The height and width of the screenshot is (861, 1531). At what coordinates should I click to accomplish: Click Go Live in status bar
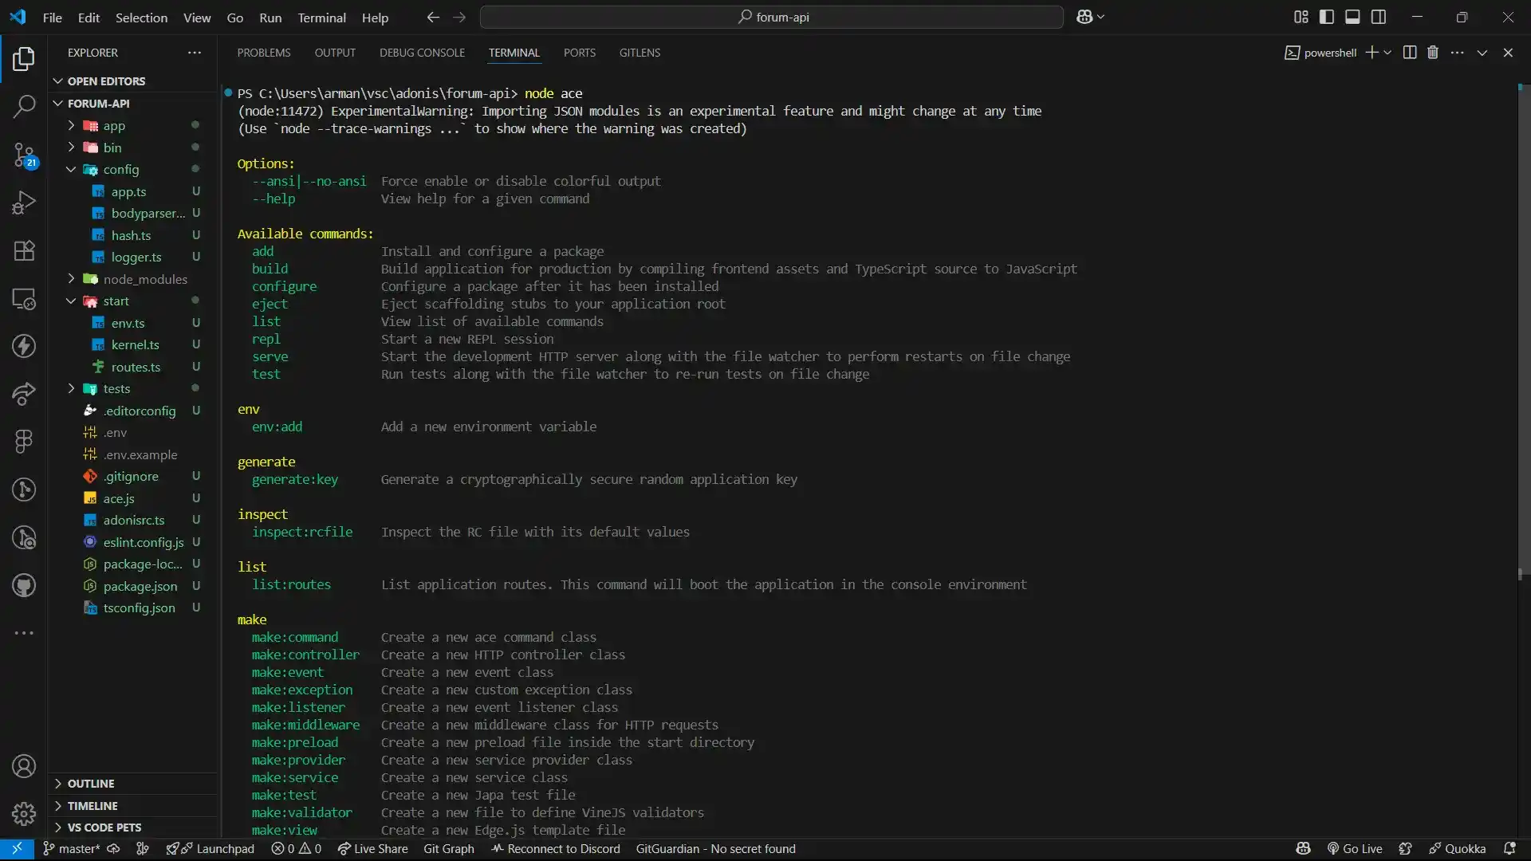(x=1354, y=849)
